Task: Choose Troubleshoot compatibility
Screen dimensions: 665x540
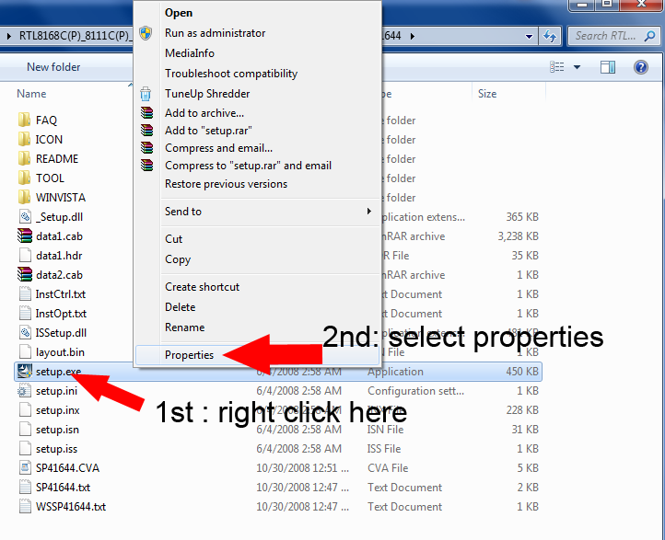Action: pyautogui.click(x=231, y=74)
